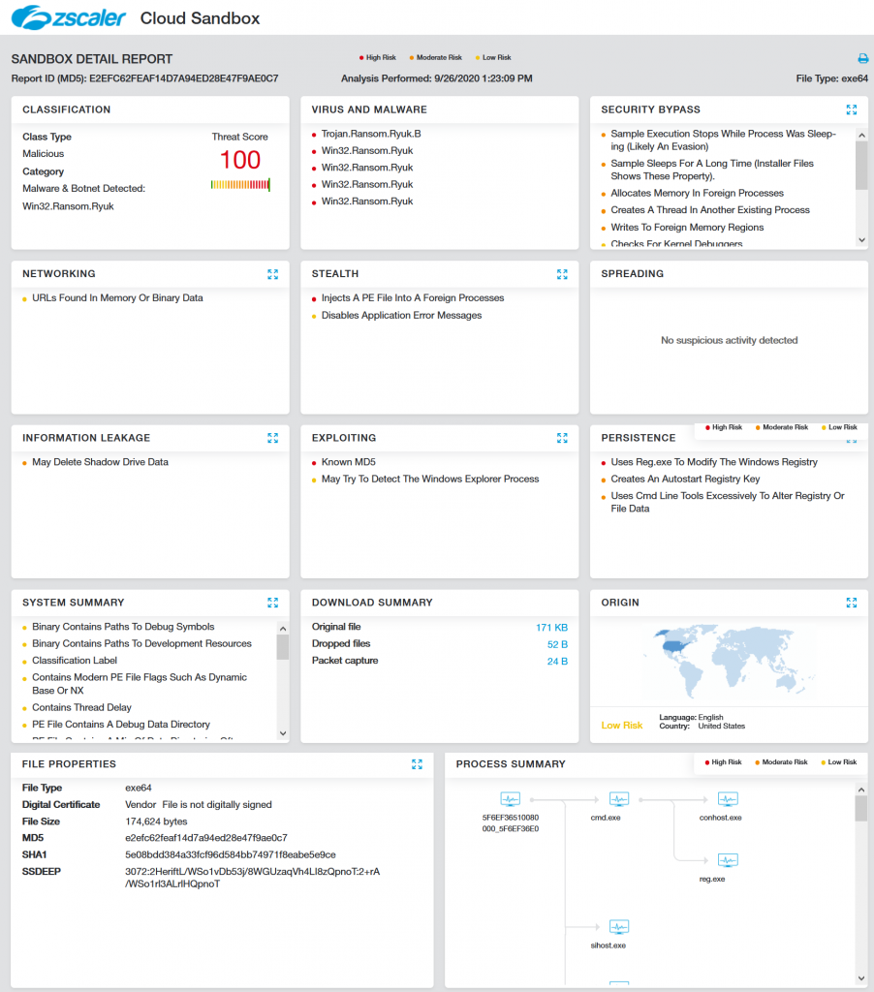Select the sihost.exe process node
Screen dimensions: 874x992
point(618,928)
